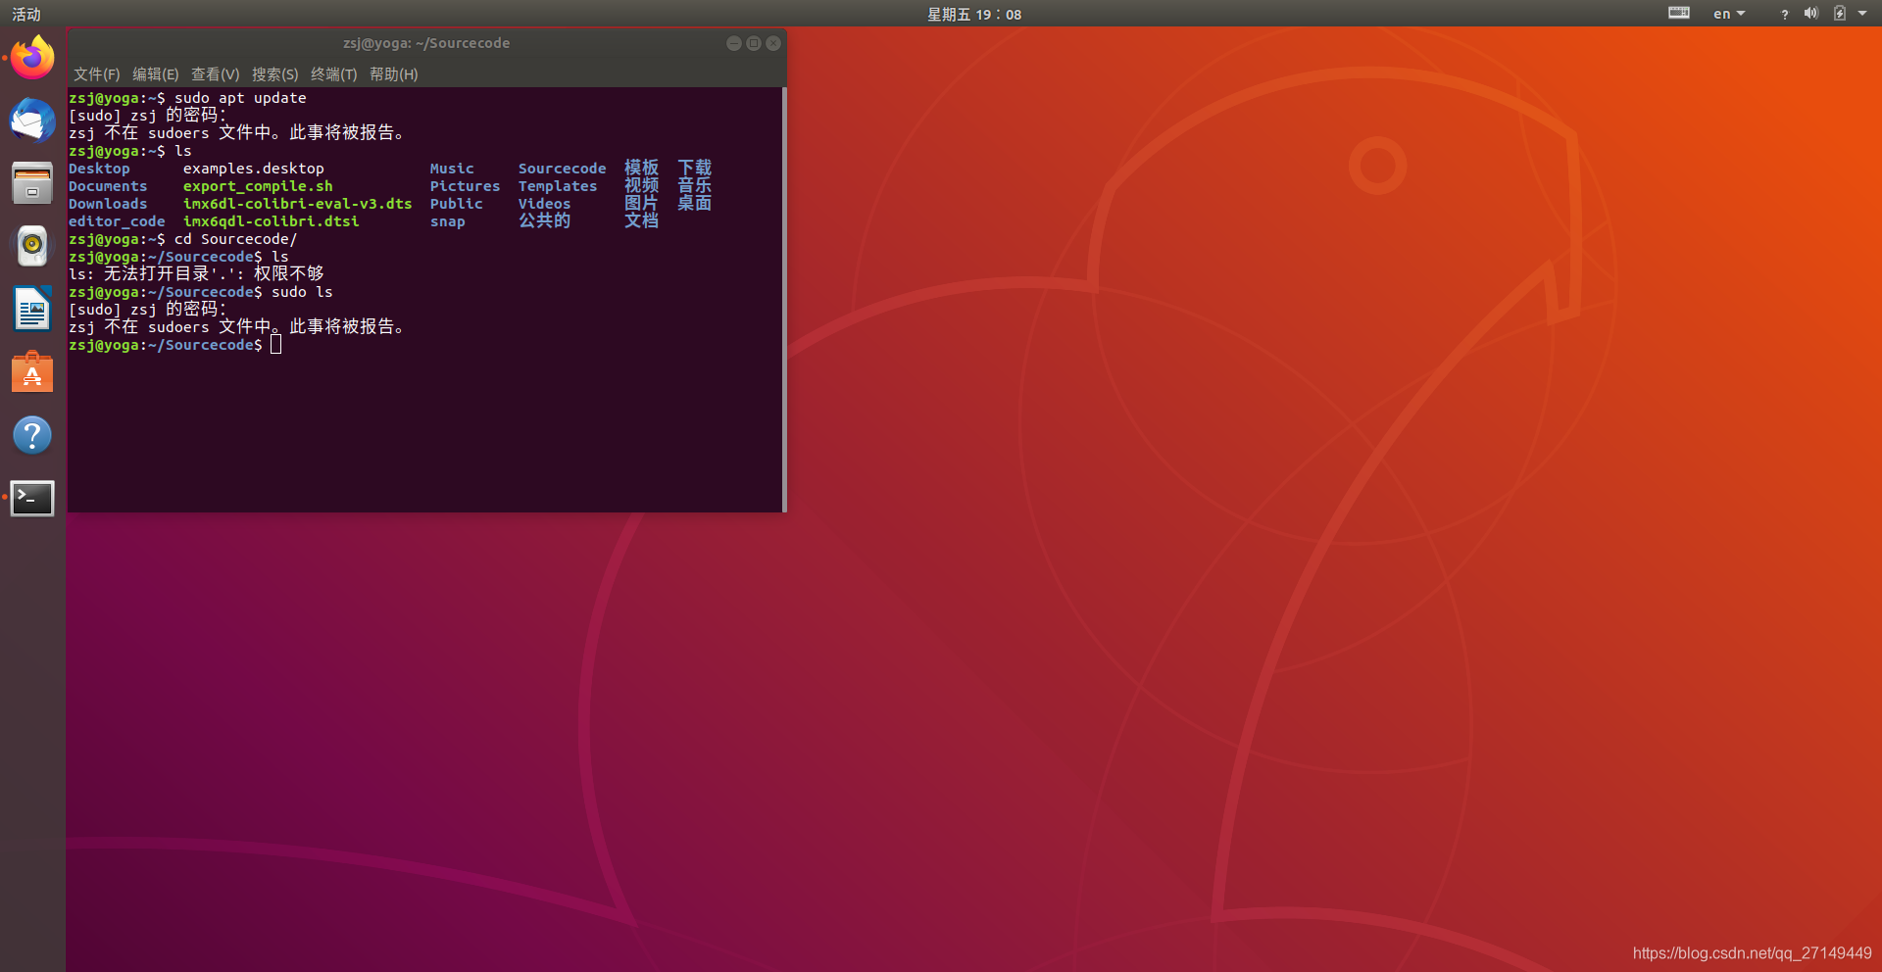Maximize the terminal window

[754, 43]
